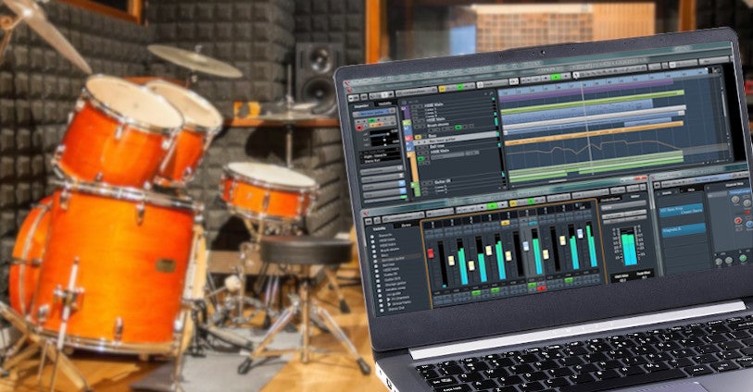Select the Magneto II insert slot
The height and width of the screenshot is (392, 753).
click(684, 230)
